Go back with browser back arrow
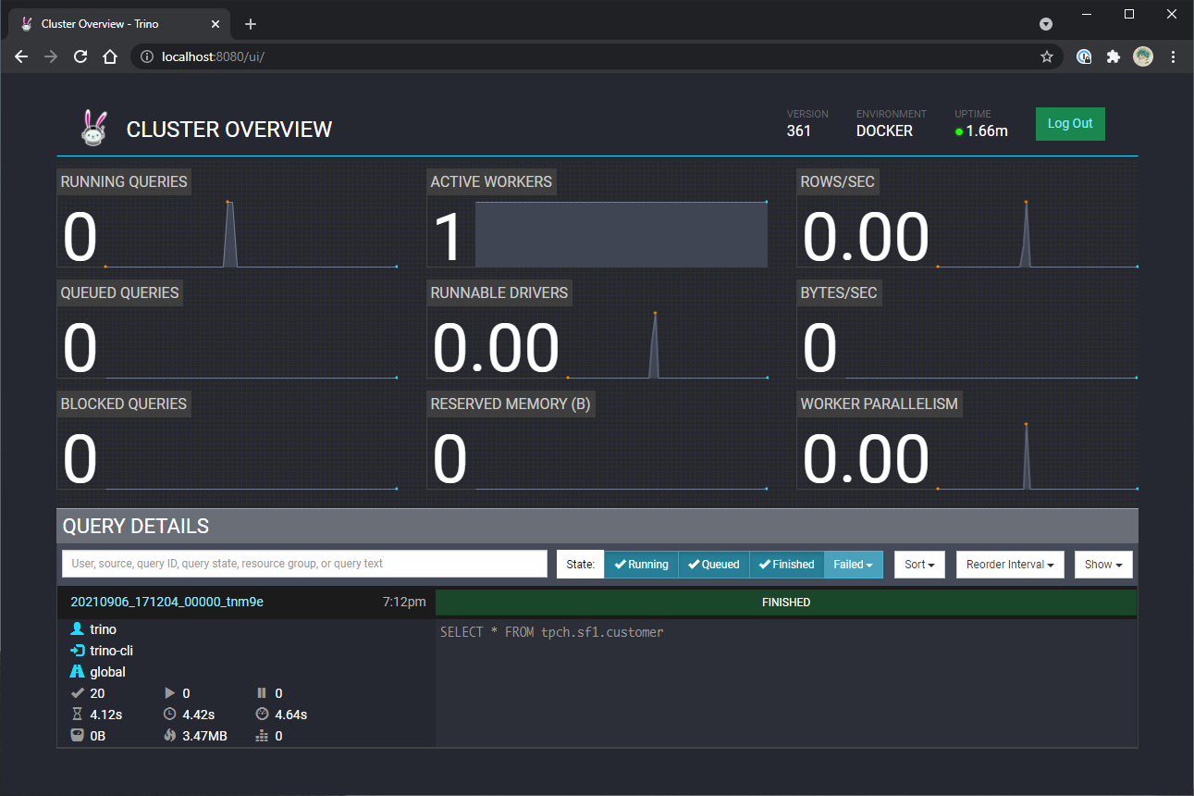 tap(21, 56)
